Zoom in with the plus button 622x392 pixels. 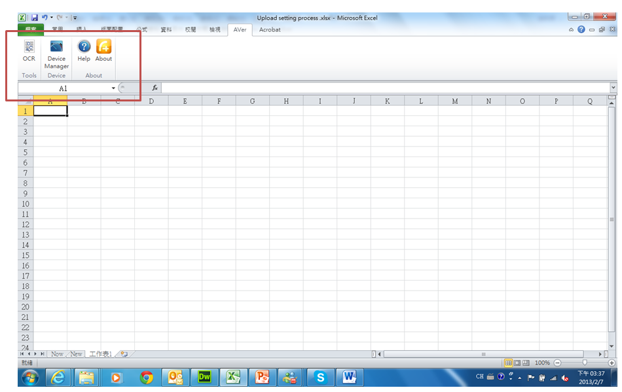612,363
